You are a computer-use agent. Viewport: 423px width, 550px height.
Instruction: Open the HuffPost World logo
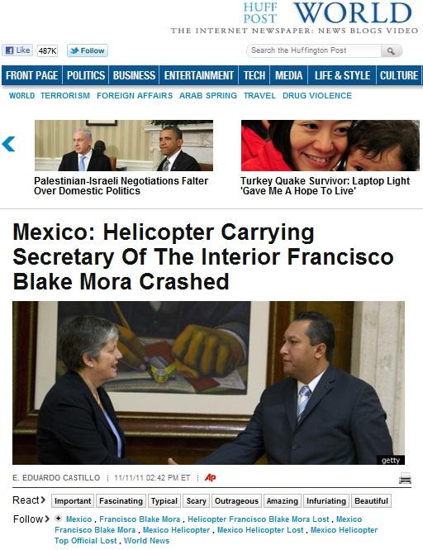(x=328, y=13)
